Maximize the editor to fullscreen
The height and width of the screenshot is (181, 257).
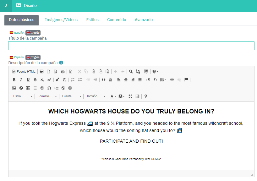[x=130, y=96]
